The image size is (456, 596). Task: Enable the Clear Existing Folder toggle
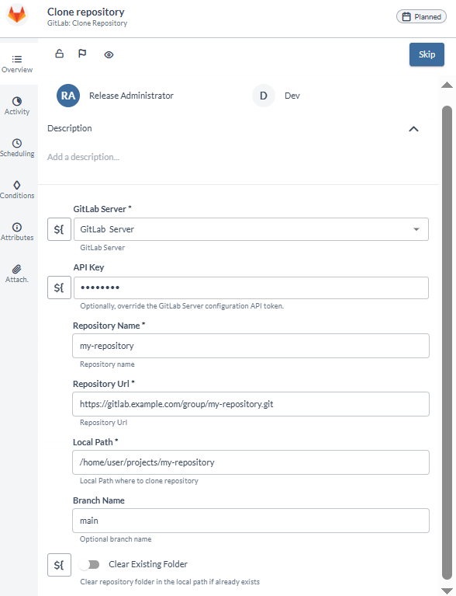click(x=89, y=564)
